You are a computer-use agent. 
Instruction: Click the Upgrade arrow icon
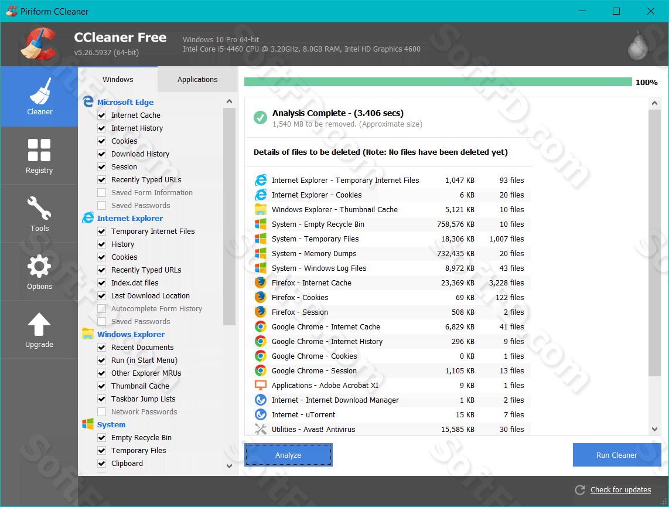point(39,324)
